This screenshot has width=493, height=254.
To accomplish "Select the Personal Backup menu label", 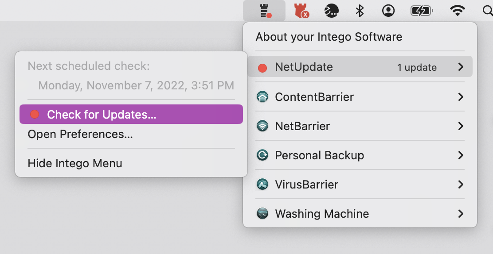I will [320, 155].
